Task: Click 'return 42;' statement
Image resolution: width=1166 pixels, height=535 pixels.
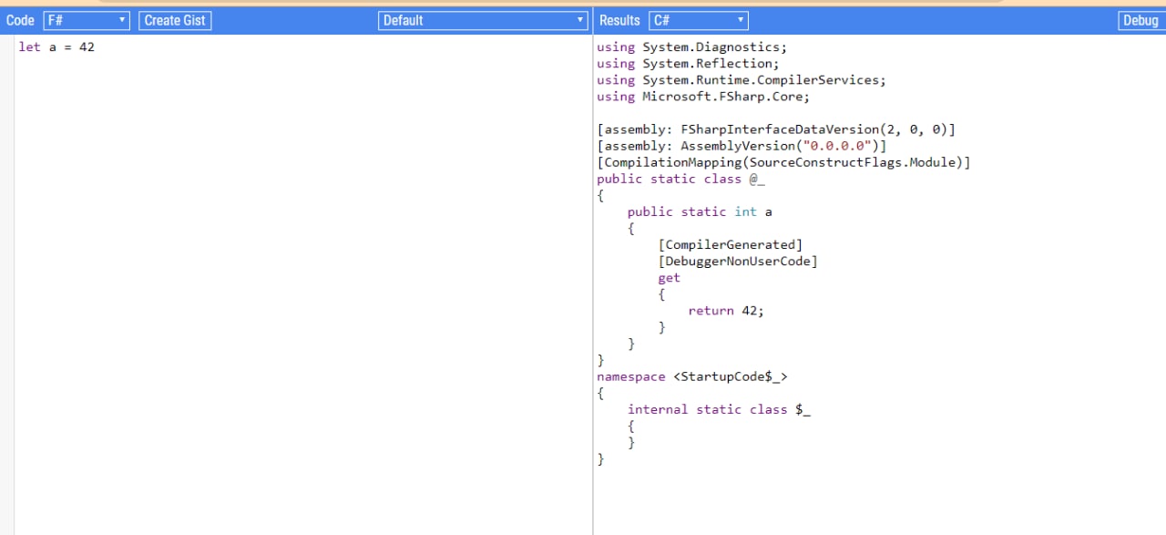Action: point(726,311)
